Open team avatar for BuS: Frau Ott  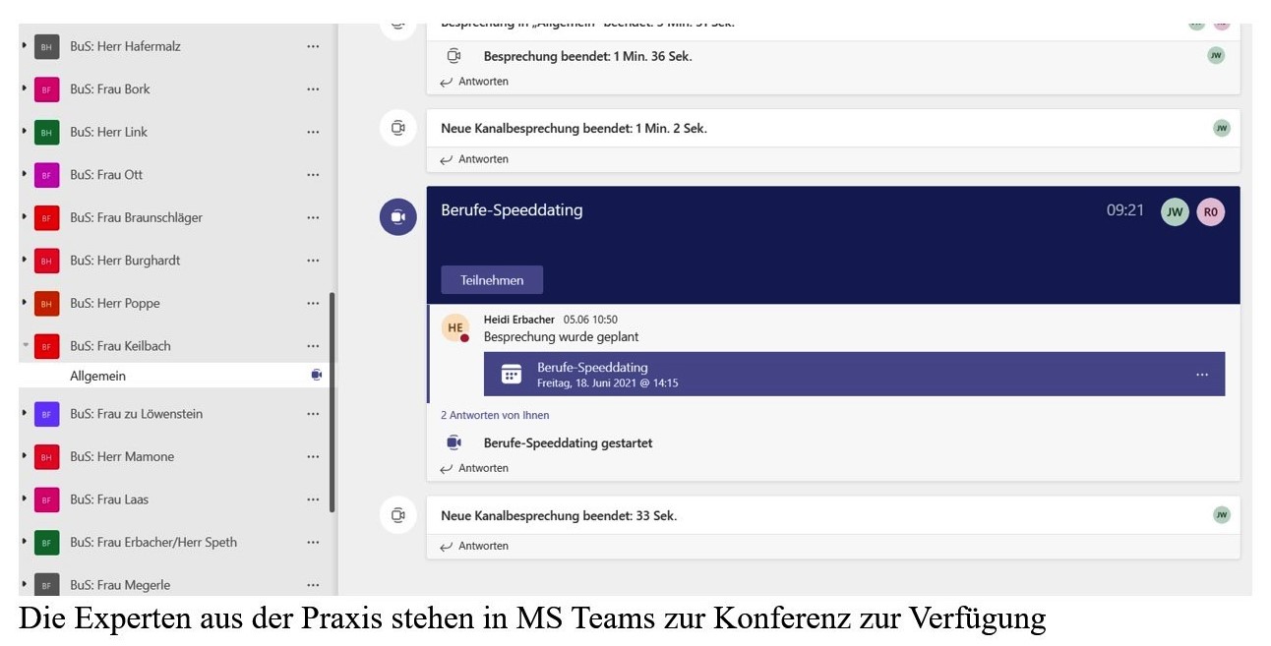pyautogui.click(x=46, y=175)
